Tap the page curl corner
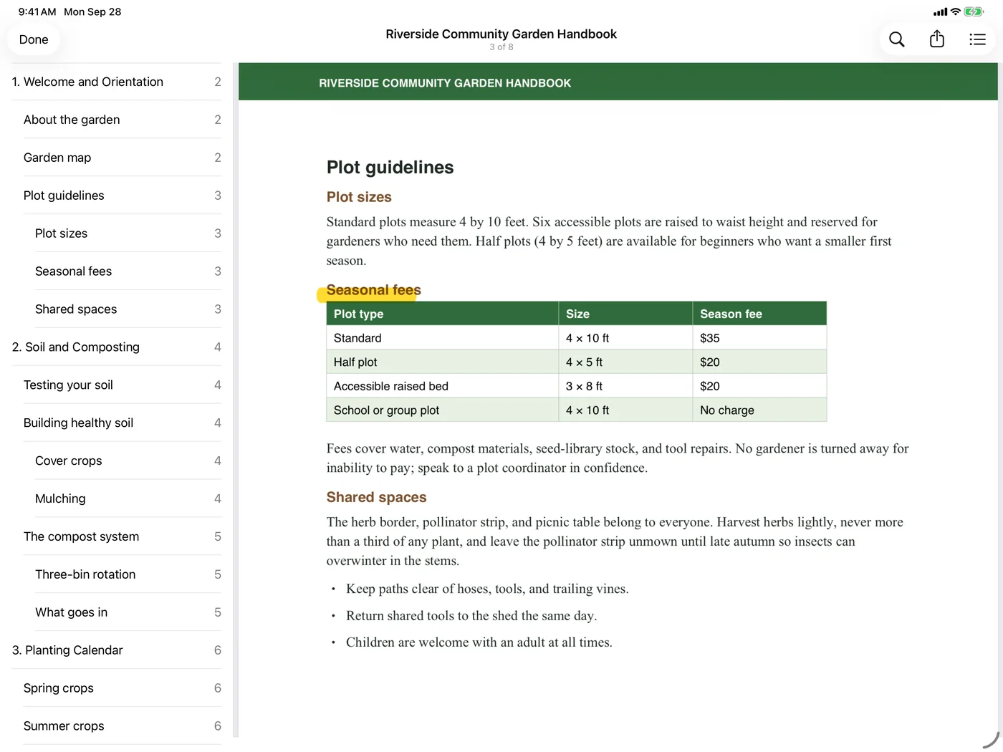Viewport: 1003px width, 752px height. [990, 740]
